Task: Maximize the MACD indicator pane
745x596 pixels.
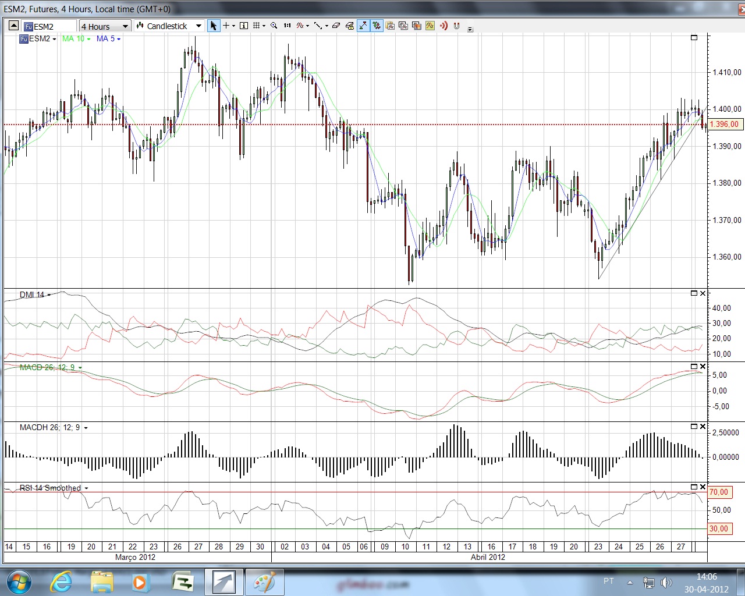Action: point(694,366)
